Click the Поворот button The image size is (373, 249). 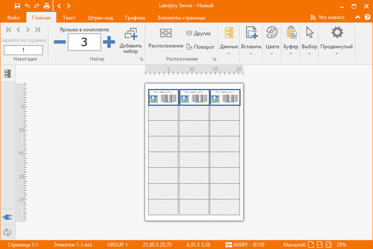(201, 47)
